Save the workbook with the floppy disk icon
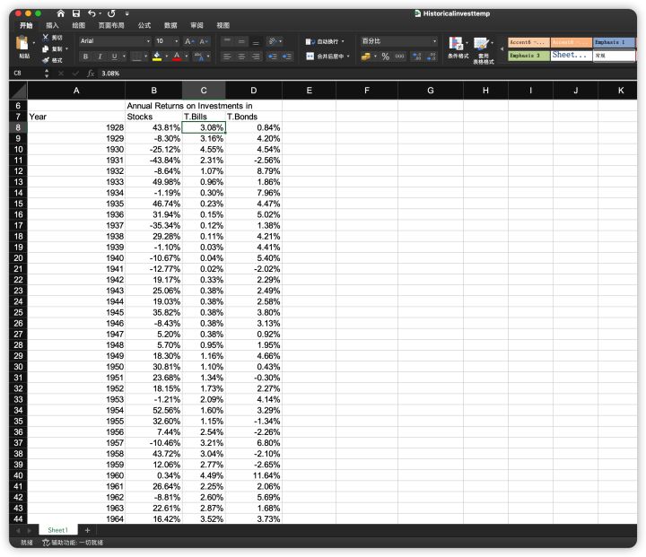 click(x=75, y=13)
